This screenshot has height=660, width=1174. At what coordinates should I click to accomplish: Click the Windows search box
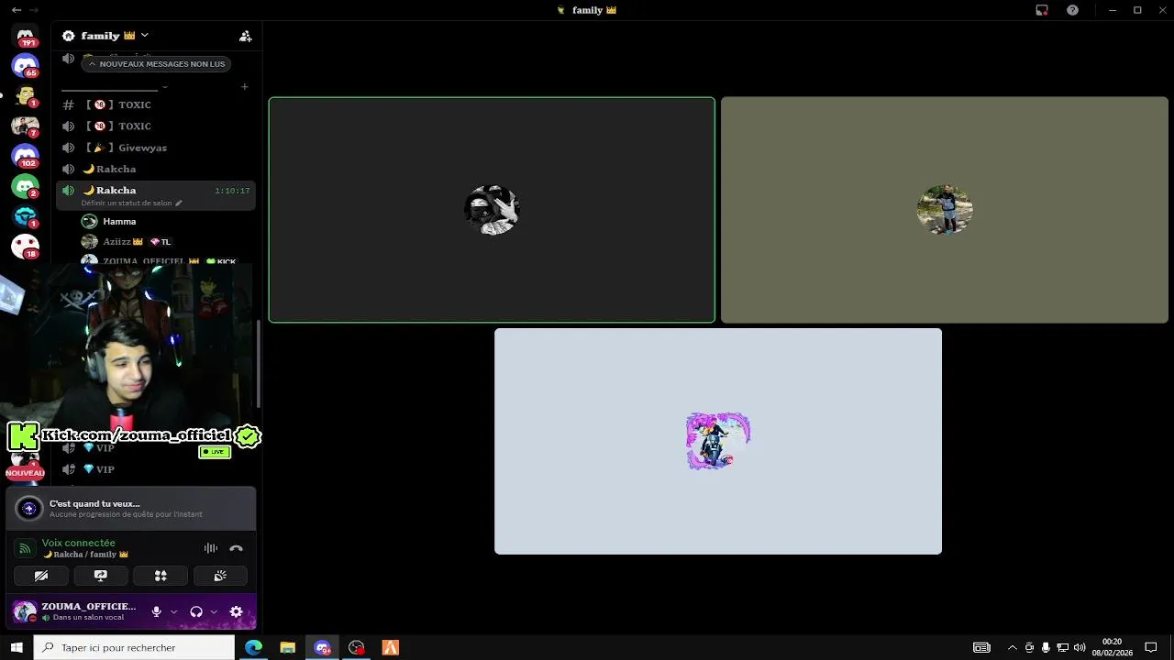[134, 647]
